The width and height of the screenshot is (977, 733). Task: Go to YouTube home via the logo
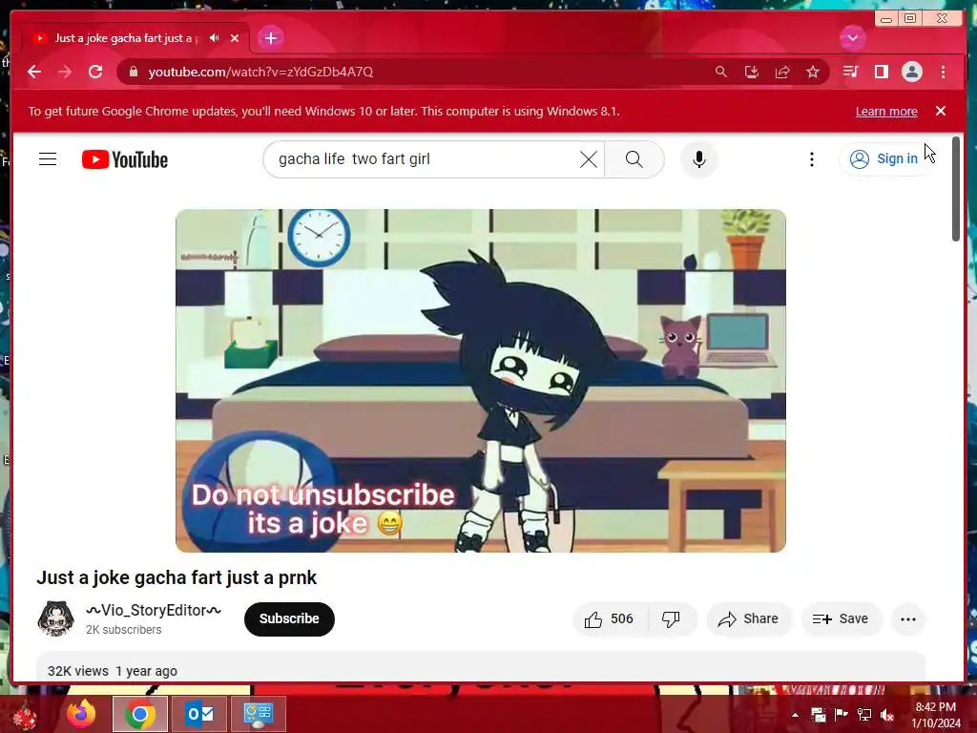pos(125,159)
